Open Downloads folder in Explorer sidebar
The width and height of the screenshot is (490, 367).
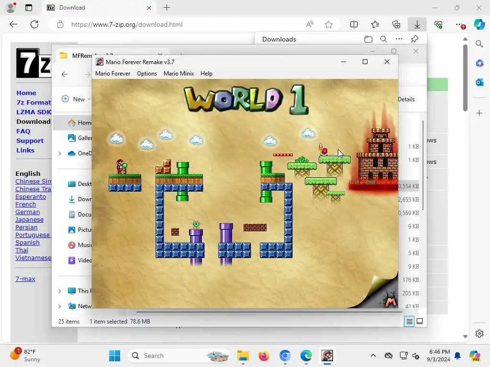coord(80,199)
